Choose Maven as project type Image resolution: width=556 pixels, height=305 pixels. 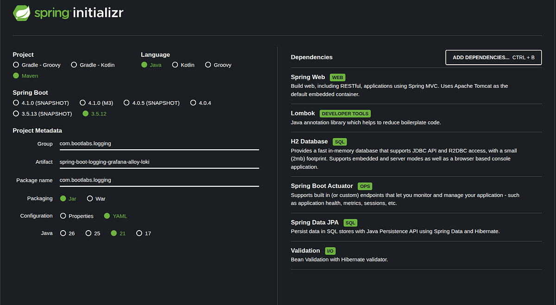(x=25, y=76)
